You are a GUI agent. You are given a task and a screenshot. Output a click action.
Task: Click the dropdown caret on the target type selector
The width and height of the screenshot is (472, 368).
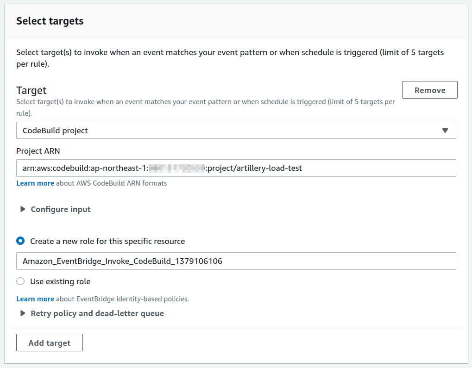click(445, 130)
